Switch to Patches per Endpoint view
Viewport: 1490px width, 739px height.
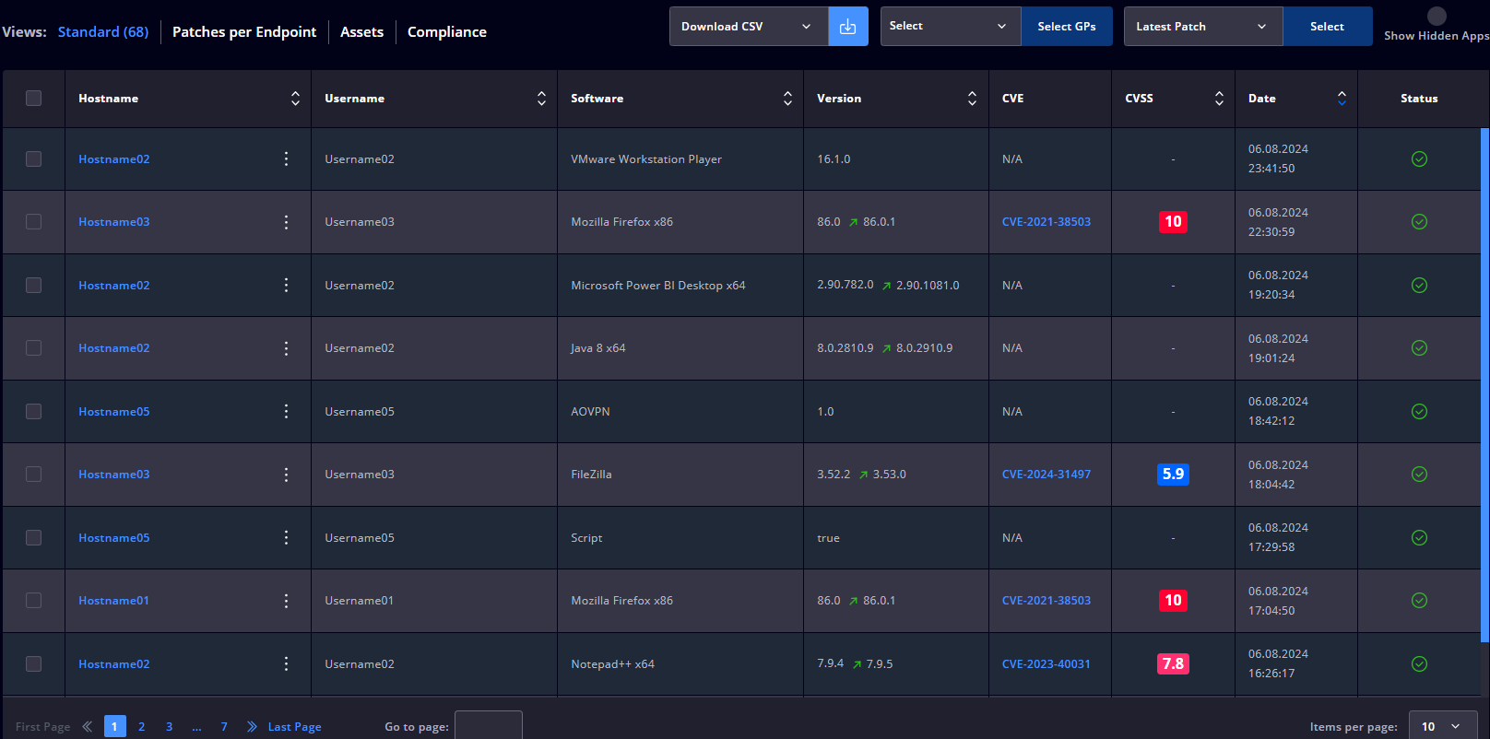click(x=244, y=31)
